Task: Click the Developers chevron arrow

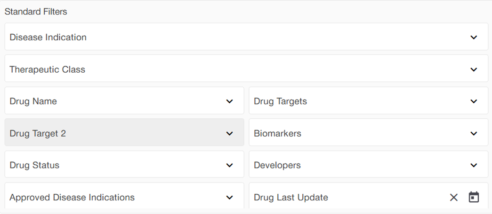Action: [474, 165]
